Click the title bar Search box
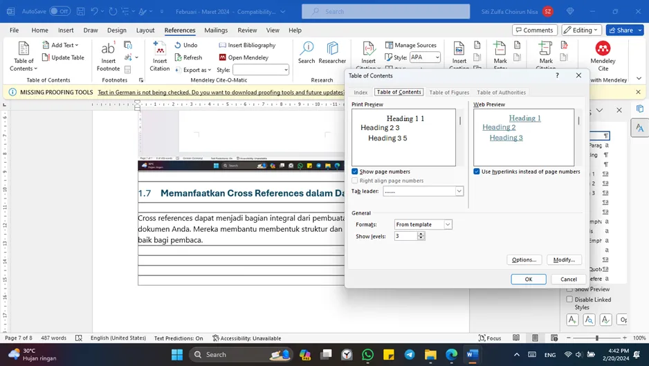 point(386,12)
